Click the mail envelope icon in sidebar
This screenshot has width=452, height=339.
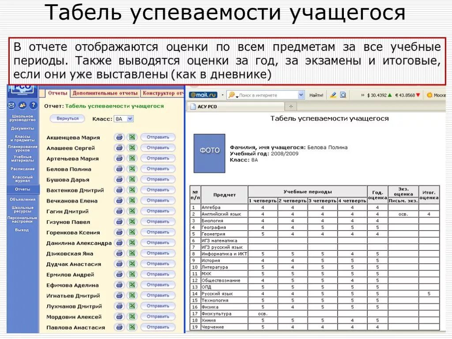[x=11, y=105]
